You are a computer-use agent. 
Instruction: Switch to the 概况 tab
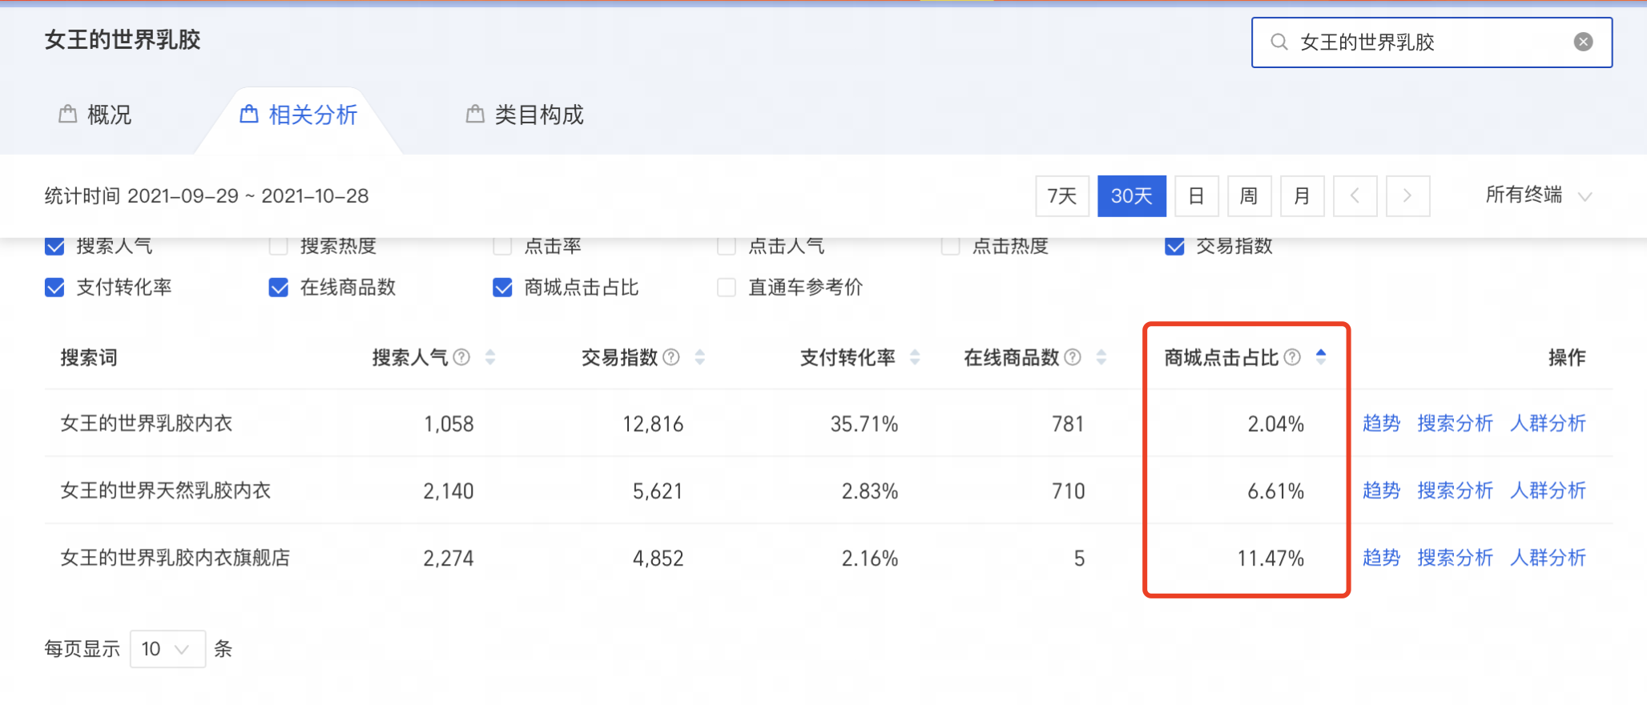(x=96, y=115)
